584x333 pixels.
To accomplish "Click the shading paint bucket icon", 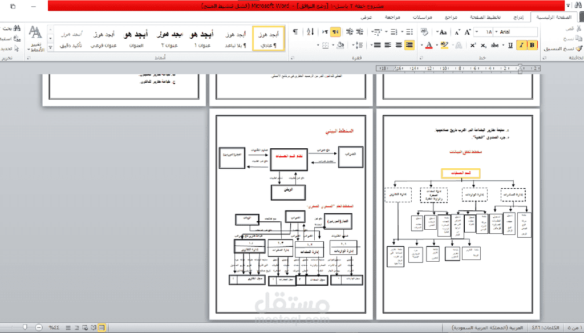I will (340, 45).
